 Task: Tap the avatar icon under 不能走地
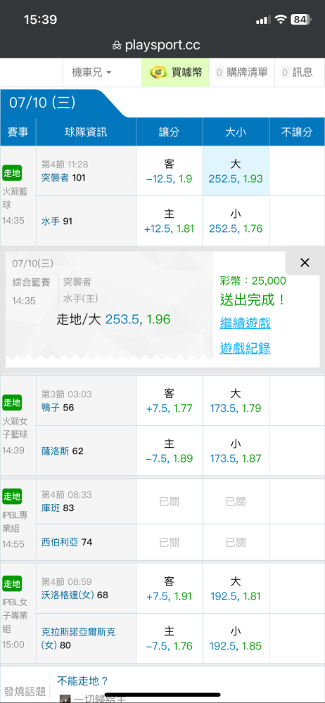[x=65, y=699]
